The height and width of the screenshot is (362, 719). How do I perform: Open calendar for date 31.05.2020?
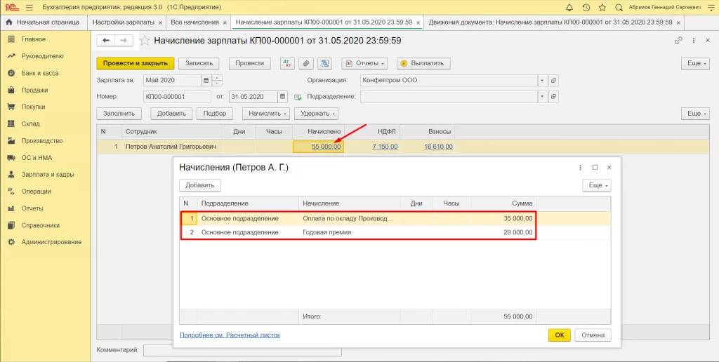[282, 97]
